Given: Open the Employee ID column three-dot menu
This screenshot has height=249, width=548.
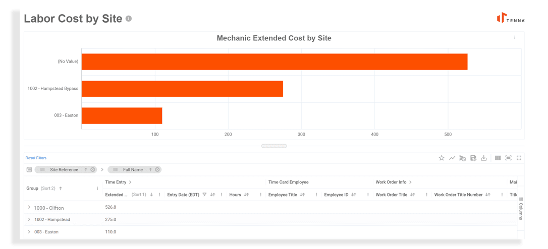Looking at the screenshot, I should tap(368, 195).
